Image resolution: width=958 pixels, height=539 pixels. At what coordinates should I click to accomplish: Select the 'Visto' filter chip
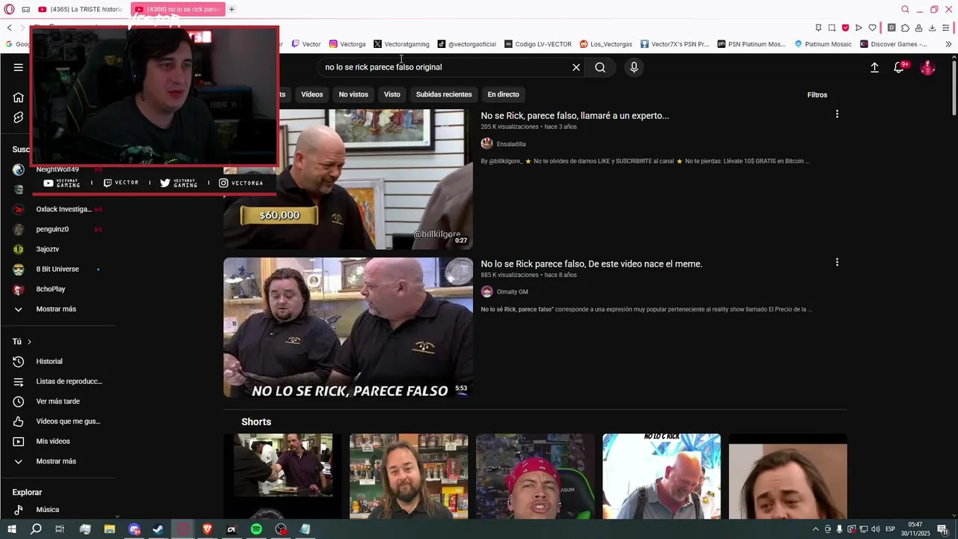tap(392, 94)
